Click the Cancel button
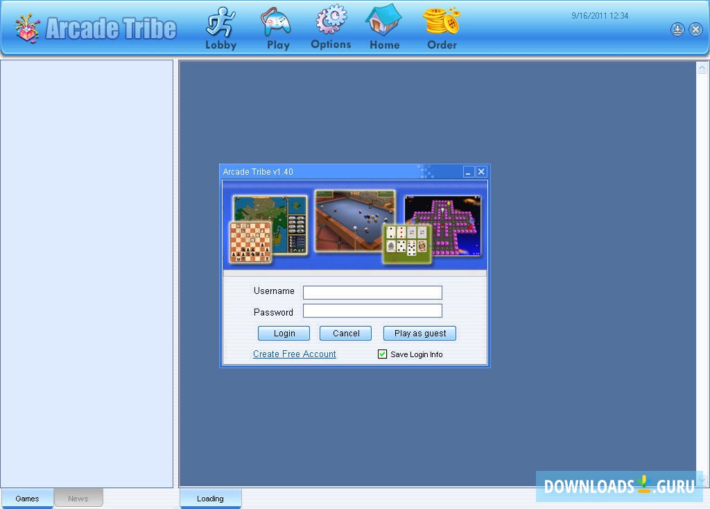This screenshot has width=710, height=509. point(346,334)
